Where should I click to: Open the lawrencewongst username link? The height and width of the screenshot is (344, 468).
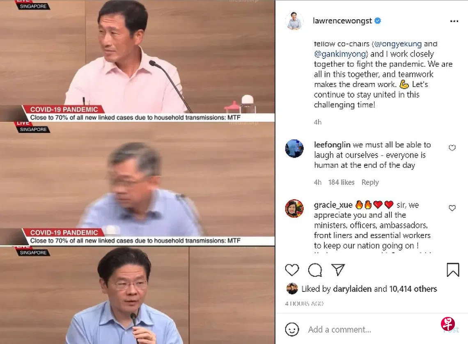(342, 21)
